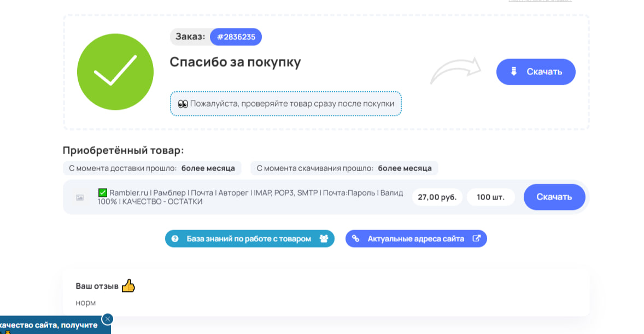
Task: Open База знаний по работе с товаром
Action: 250,239
